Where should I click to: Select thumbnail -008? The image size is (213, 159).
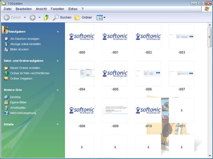(x=82, y=110)
